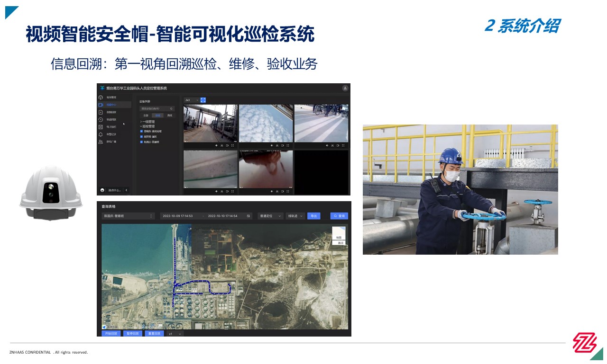
Task: Mute the pipeline video feed
Action: (216, 145)
